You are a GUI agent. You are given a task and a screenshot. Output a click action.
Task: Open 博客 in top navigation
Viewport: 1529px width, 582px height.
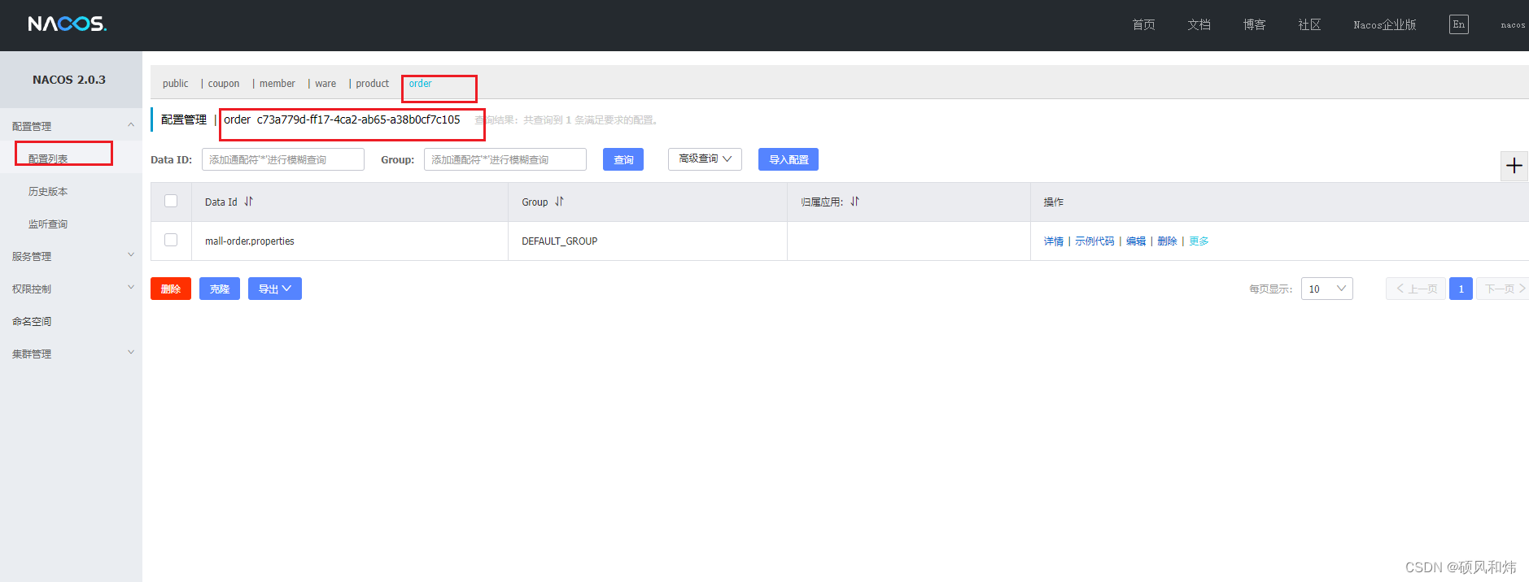[1254, 24]
